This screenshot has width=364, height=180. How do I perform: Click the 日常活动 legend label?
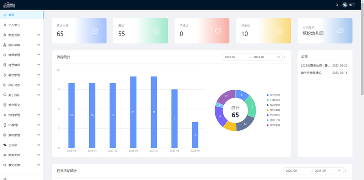point(275,100)
